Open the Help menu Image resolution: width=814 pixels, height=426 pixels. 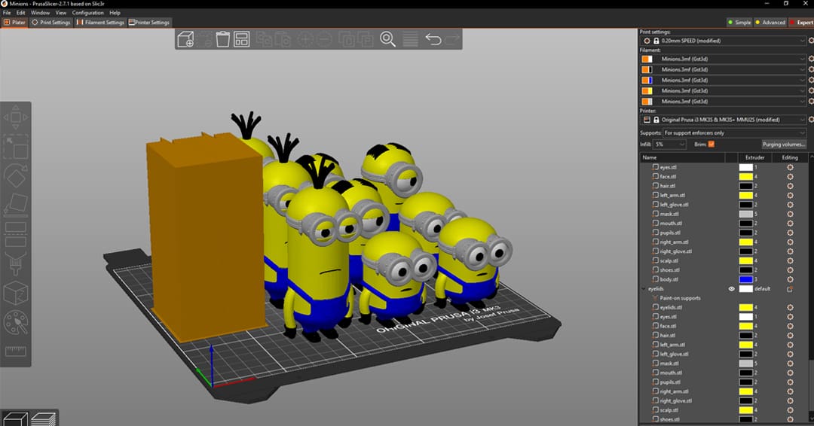click(115, 13)
